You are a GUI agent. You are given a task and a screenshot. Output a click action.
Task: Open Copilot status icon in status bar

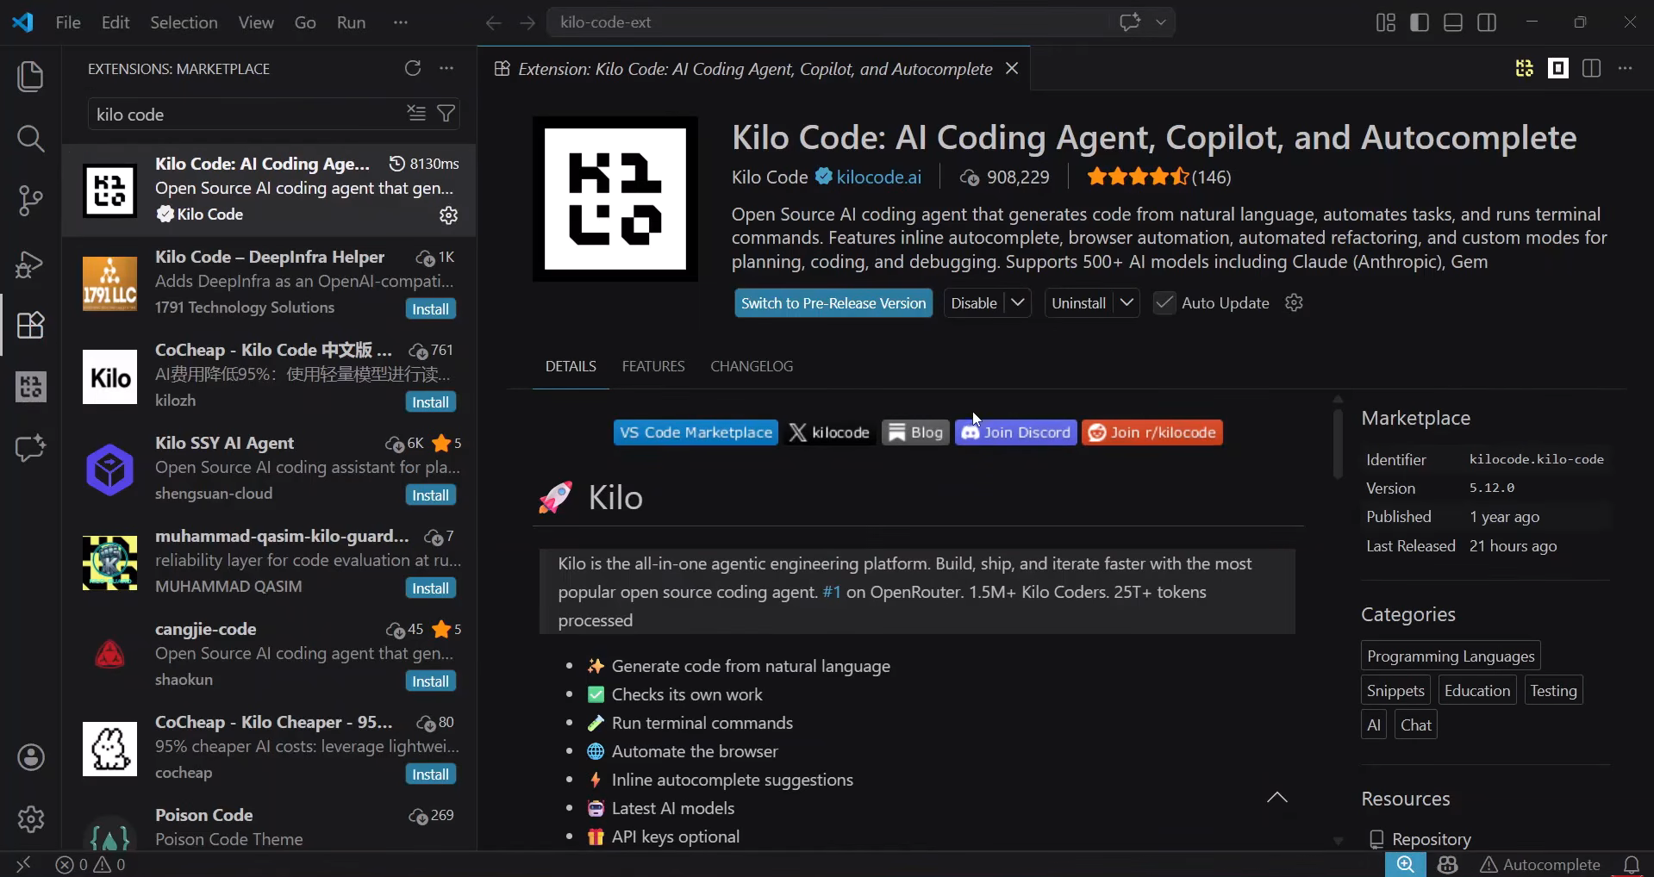1448,864
